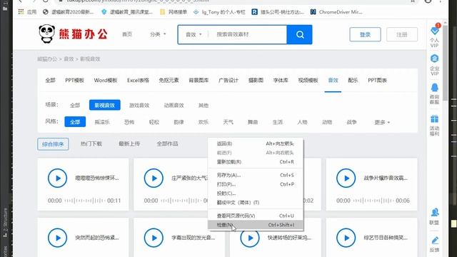Choose 检查(N) from the context menu
This screenshot has width=457, height=257.
[x=256, y=225]
